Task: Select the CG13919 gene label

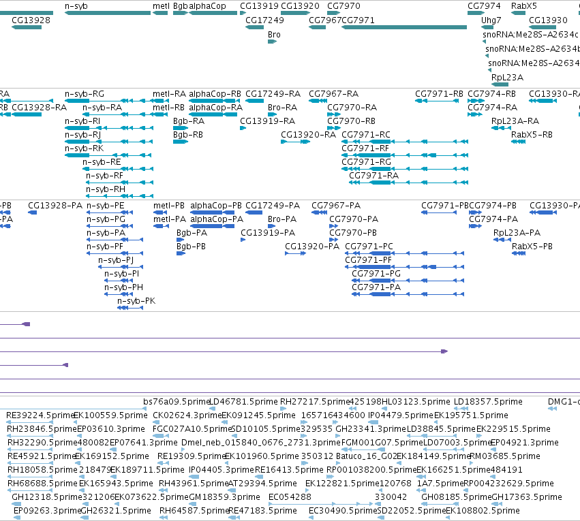Action: [259, 6]
